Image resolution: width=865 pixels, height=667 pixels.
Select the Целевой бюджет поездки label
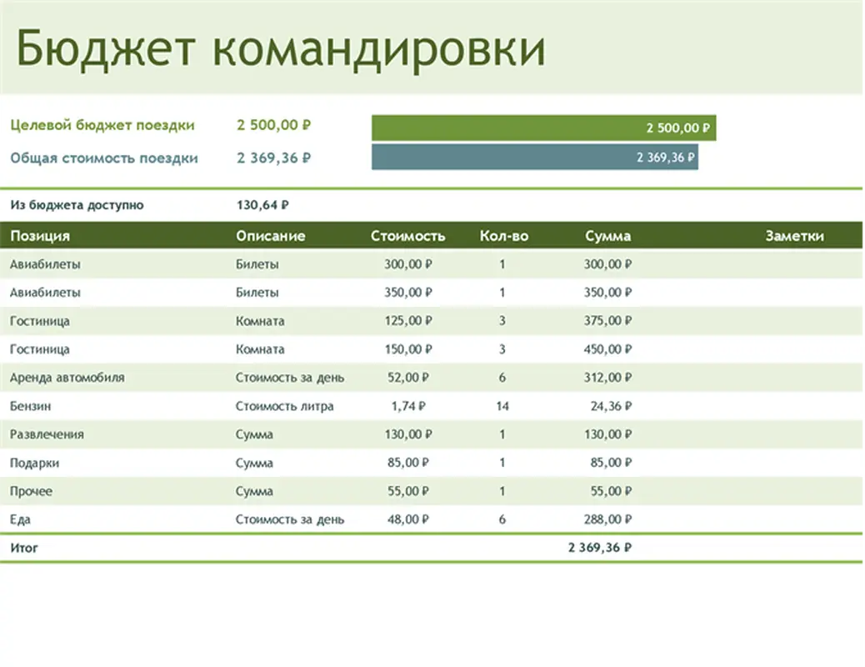coord(100,125)
